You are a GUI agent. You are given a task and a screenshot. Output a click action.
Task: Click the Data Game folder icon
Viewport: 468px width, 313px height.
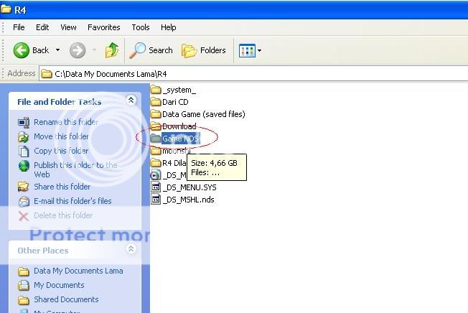pyautogui.click(x=156, y=114)
